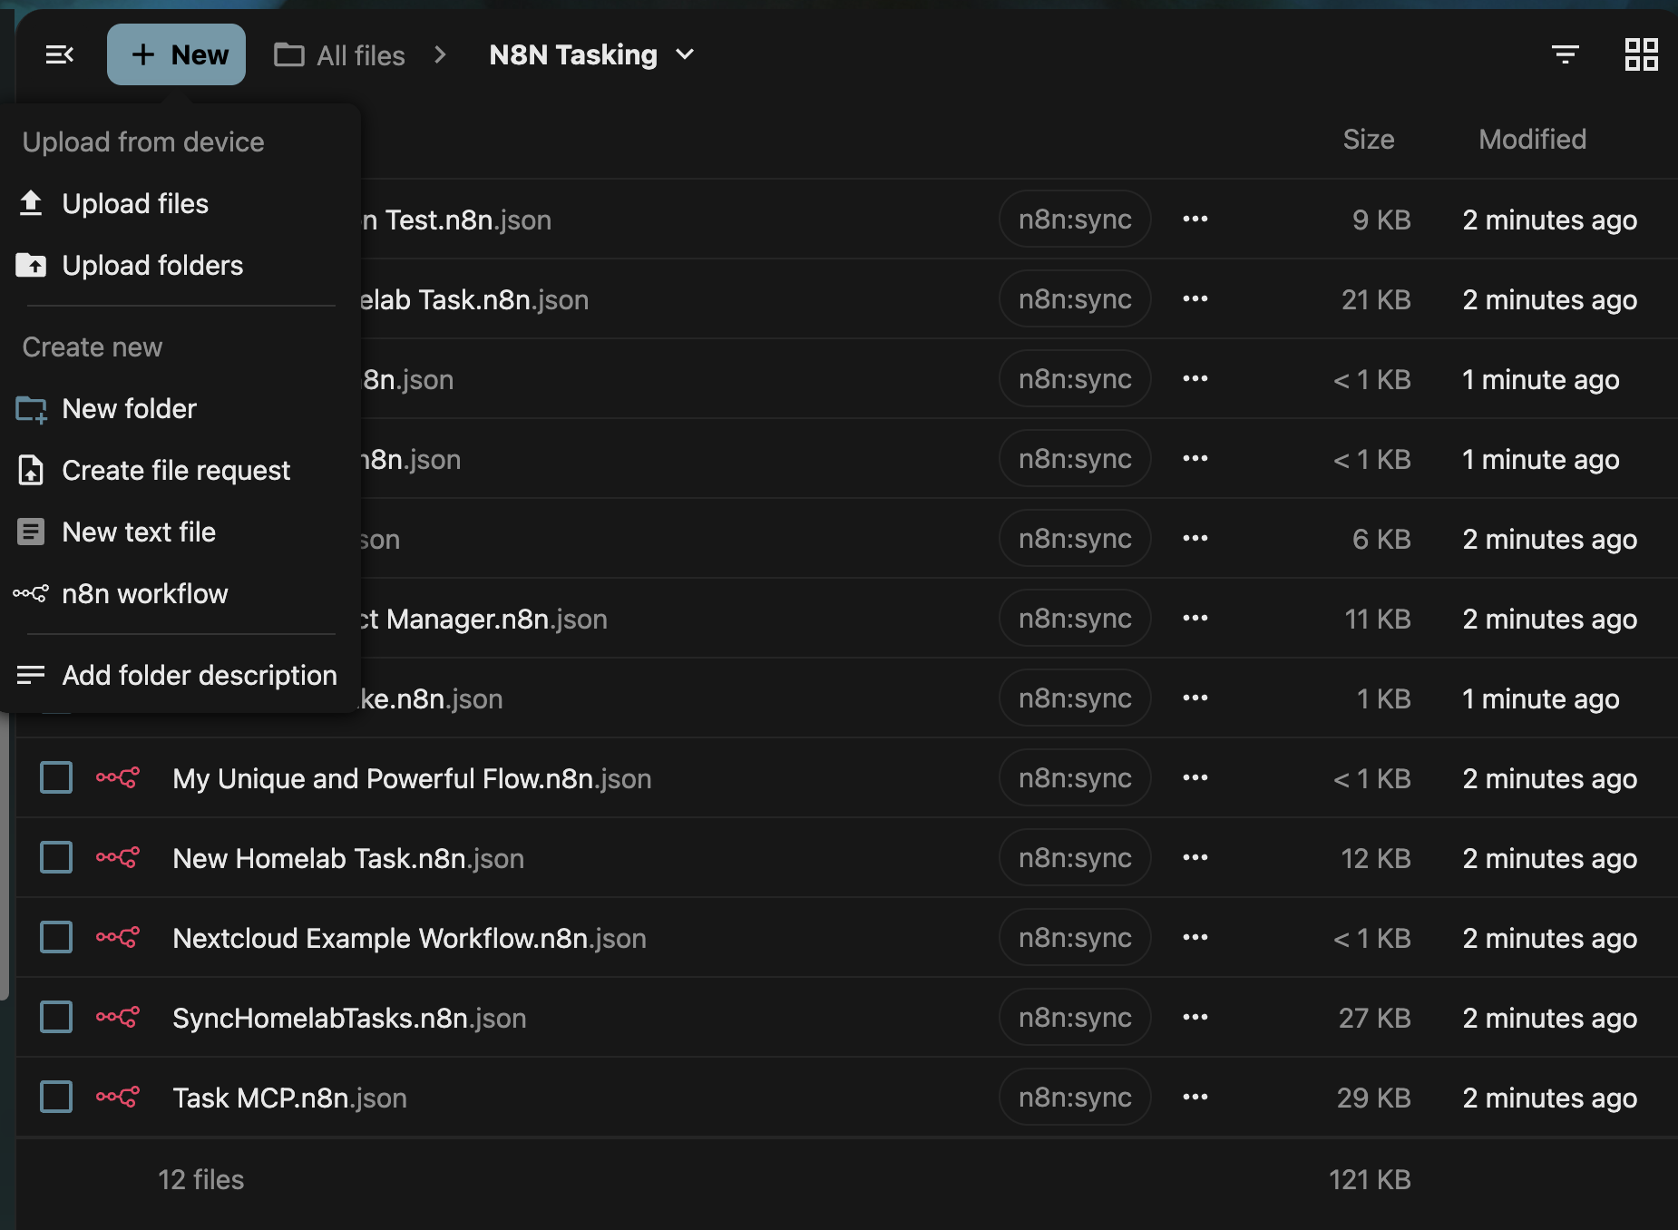
Task: Click Create file request document icon
Action: click(31, 470)
